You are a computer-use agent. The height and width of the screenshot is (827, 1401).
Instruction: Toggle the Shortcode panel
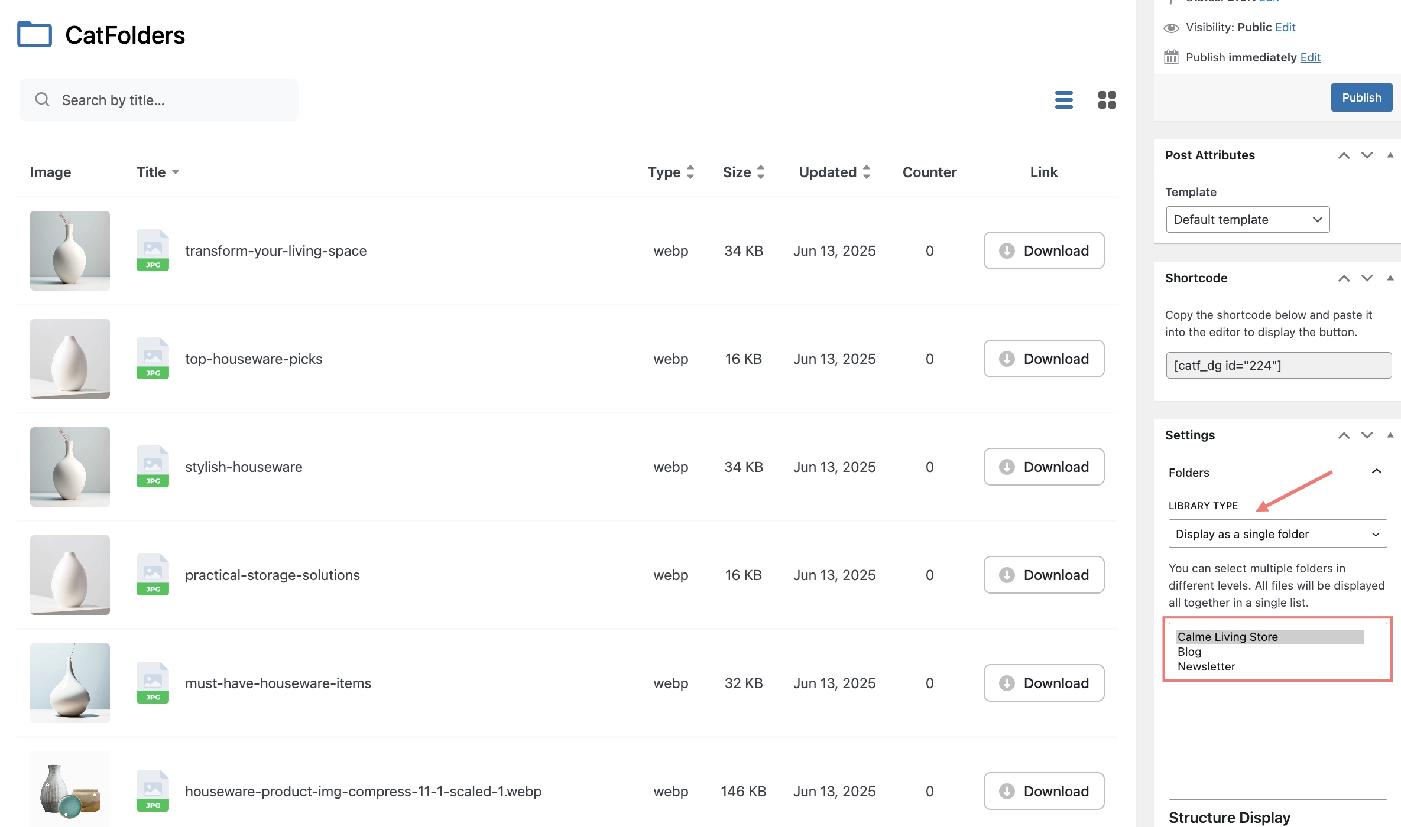point(1390,278)
